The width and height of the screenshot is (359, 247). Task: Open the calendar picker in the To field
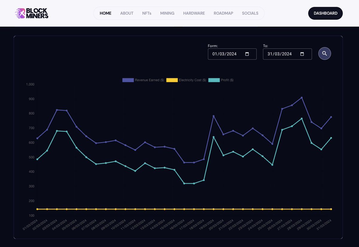click(x=302, y=54)
